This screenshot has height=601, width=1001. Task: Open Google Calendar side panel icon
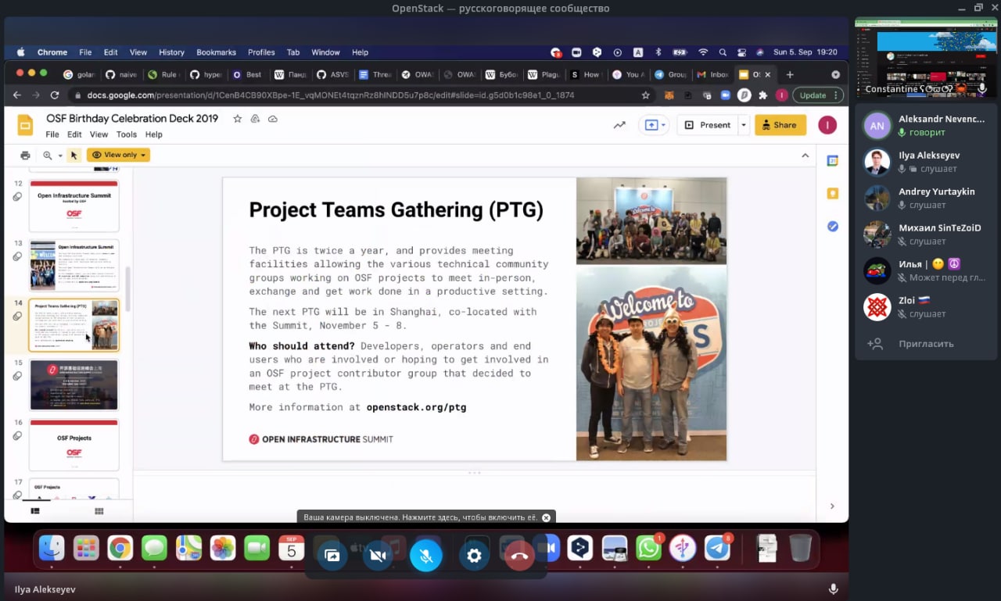point(832,161)
